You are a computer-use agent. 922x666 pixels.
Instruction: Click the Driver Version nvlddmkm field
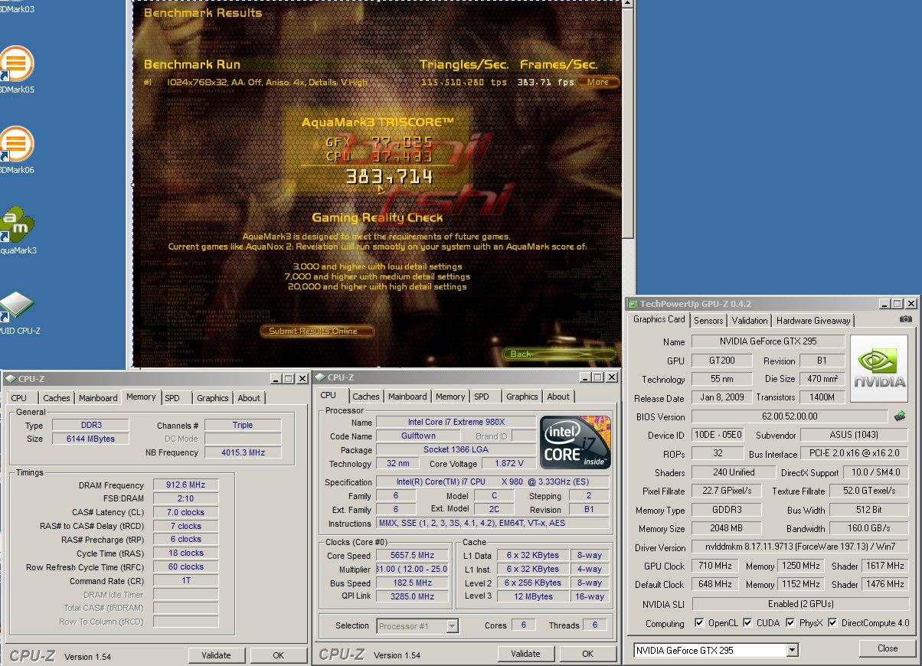coord(800,548)
